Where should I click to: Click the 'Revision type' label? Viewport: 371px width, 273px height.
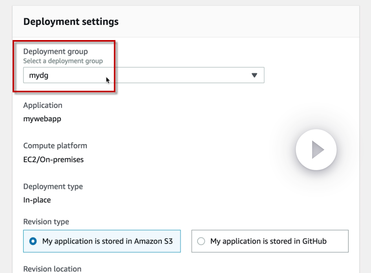(46, 222)
